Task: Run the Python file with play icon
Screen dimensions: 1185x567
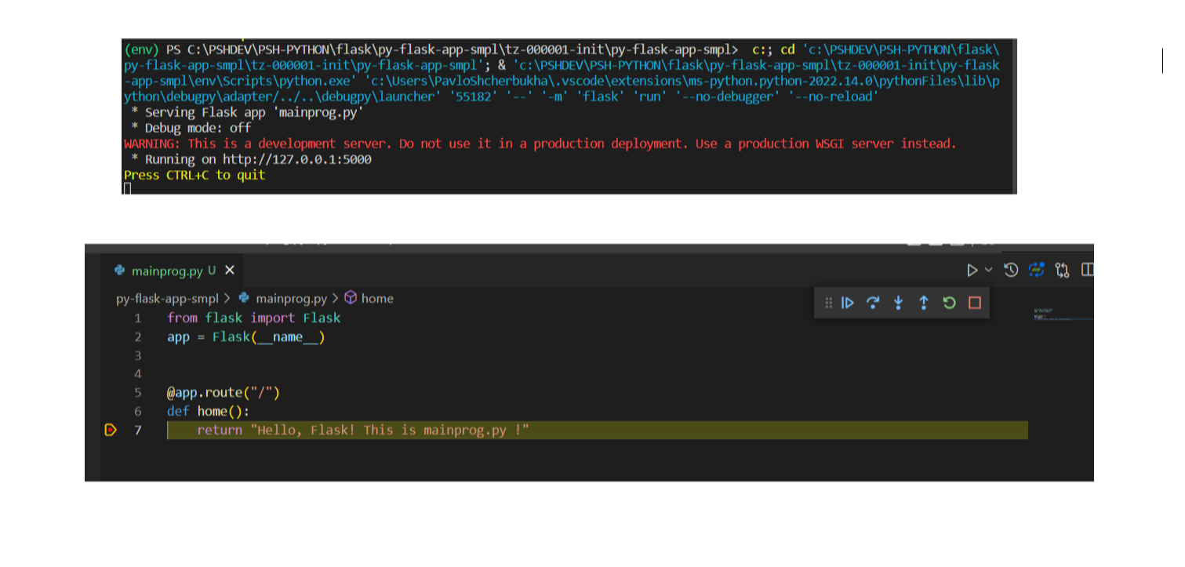Action: 972,271
